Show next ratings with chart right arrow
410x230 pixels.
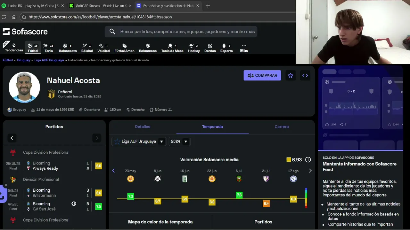point(310,171)
